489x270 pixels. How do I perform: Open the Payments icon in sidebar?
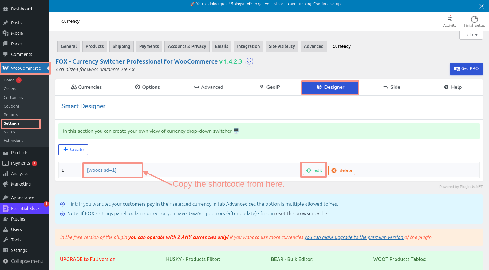click(x=6, y=163)
